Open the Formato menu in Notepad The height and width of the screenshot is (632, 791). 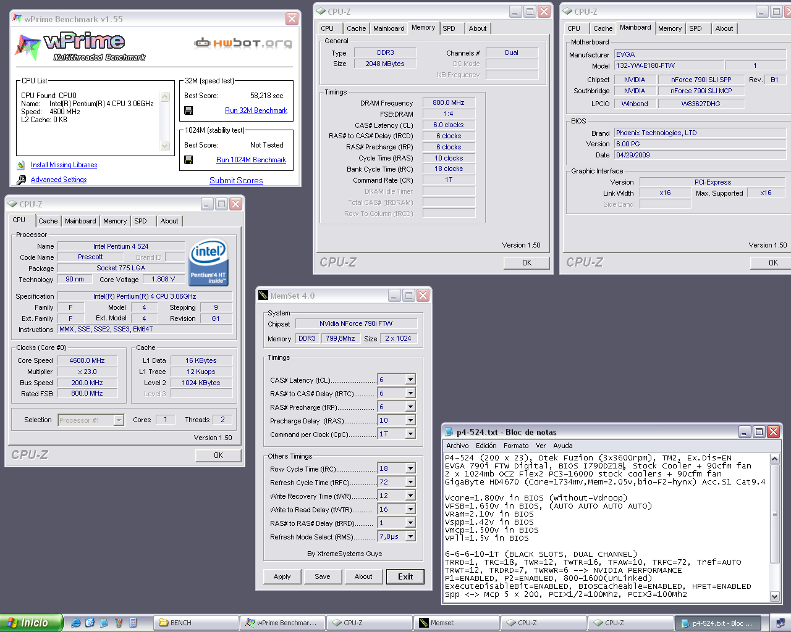coord(516,446)
